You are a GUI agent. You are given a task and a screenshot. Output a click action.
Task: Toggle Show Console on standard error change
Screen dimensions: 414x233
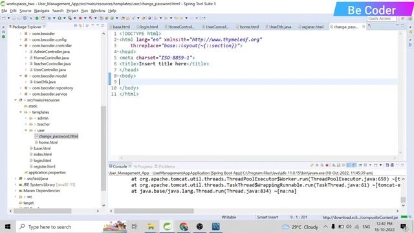tap(354, 165)
